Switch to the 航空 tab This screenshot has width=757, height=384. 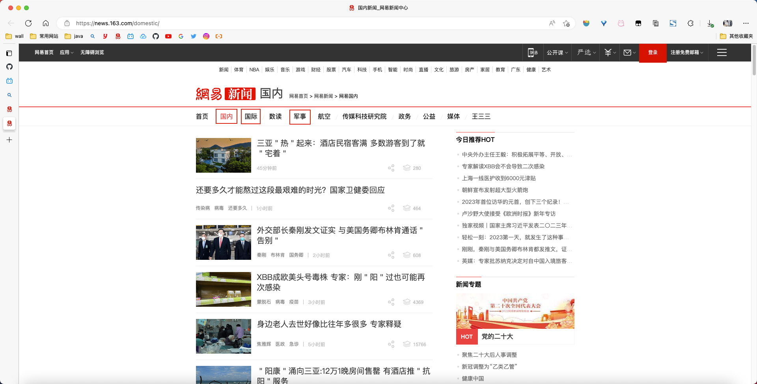point(324,117)
